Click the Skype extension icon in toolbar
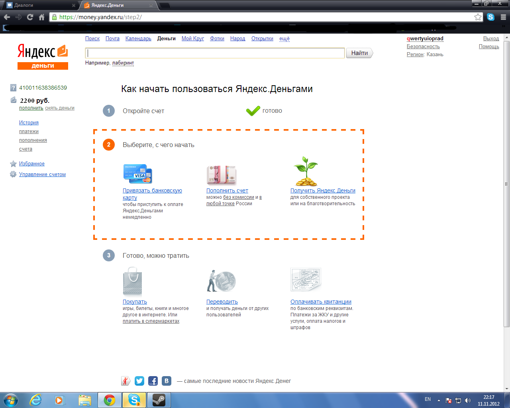This screenshot has width=510, height=408. 491,17
